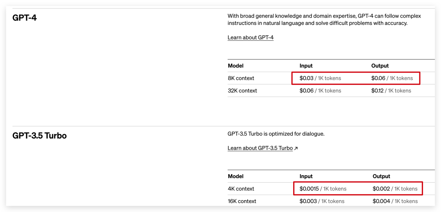Screen dimensions: 441x212
Task: Click the Output column header in GPT-3.5 table
Action: click(x=381, y=177)
